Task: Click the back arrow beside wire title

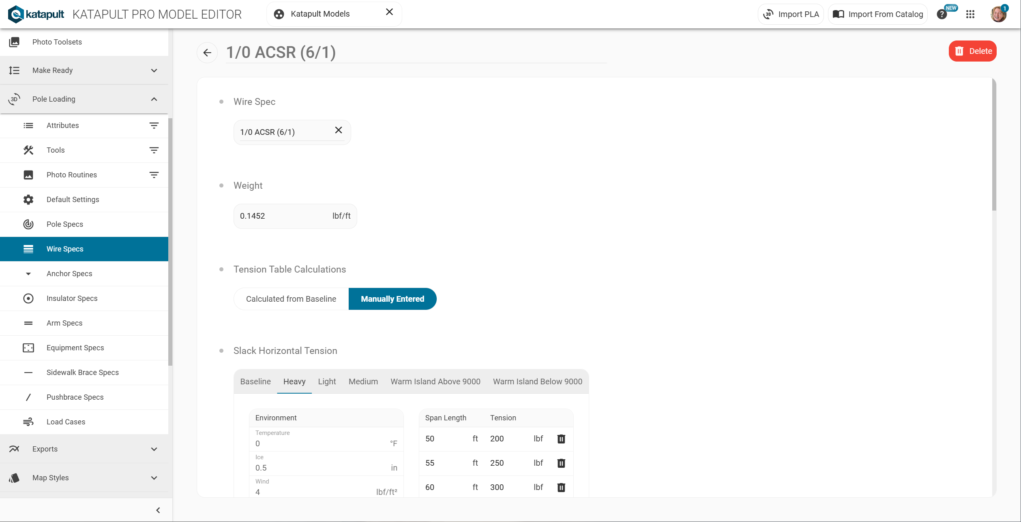Action: pos(207,53)
